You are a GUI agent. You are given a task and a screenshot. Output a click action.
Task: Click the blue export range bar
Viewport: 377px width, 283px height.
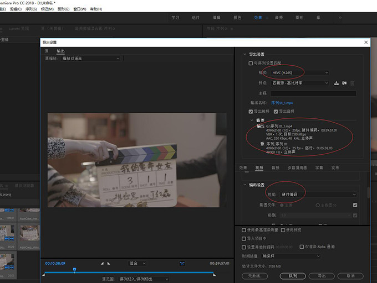click(129, 272)
